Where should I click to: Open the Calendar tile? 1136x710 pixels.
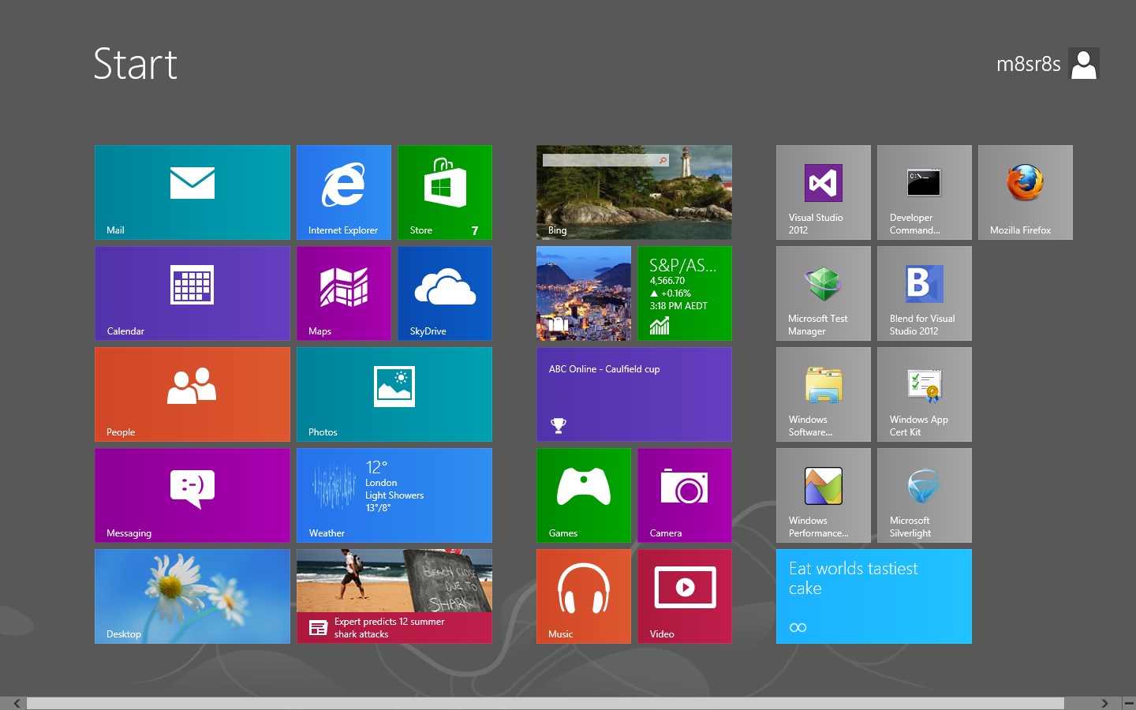(192, 293)
